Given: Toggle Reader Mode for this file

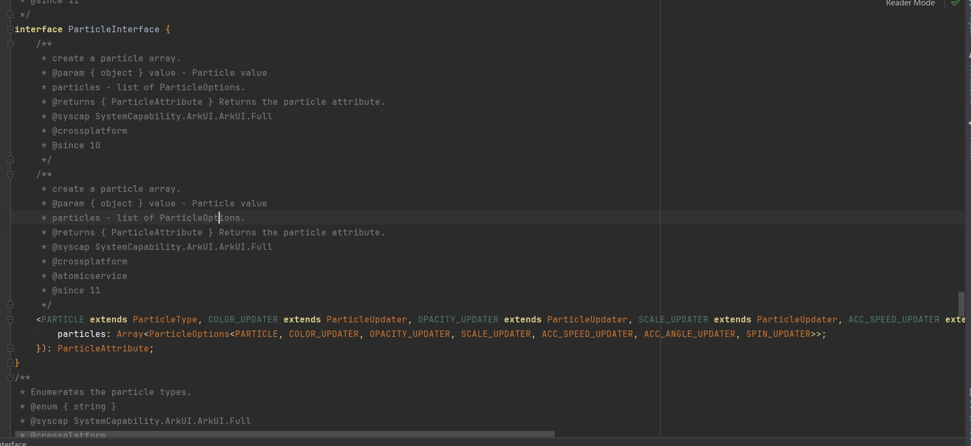Looking at the screenshot, I should pos(910,3).
